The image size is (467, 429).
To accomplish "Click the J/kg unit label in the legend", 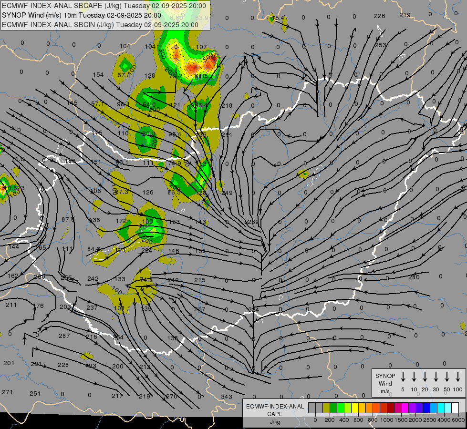I will [x=275, y=422].
